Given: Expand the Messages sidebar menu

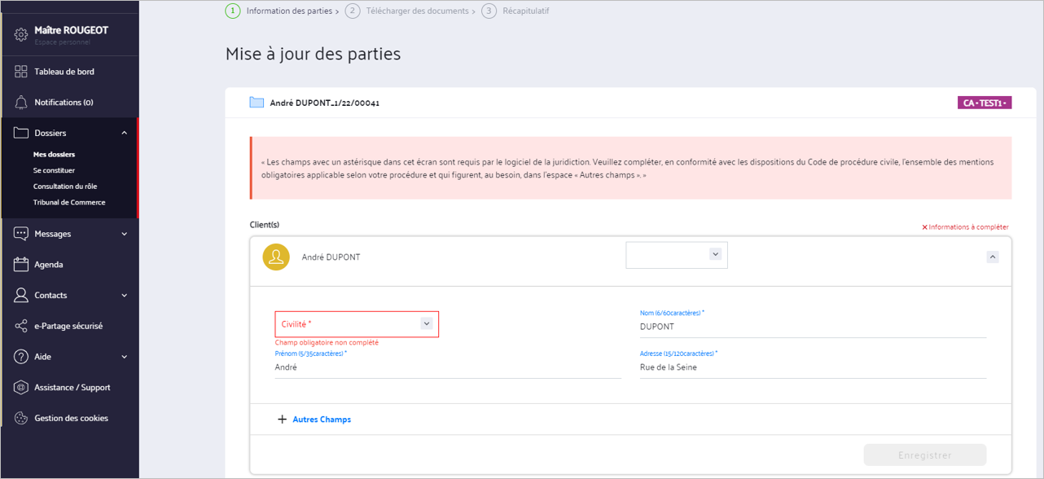Looking at the screenshot, I should click(125, 234).
